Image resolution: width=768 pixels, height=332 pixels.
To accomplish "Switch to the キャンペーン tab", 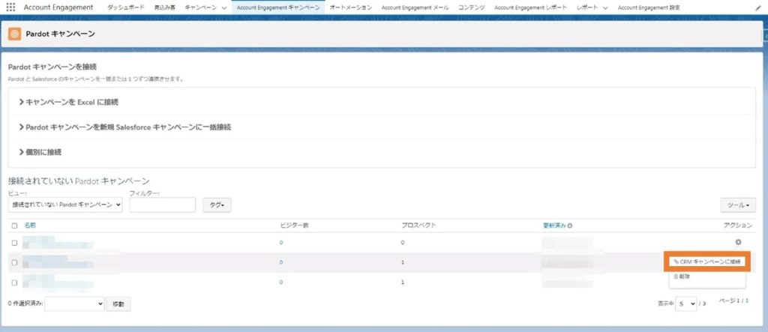I will 201,7.
